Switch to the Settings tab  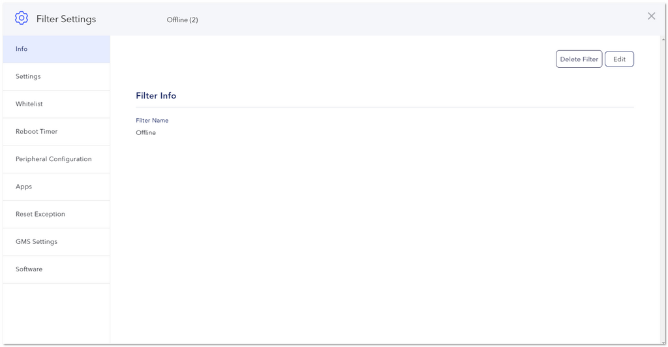pyautogui.click(x=56, y=76)
